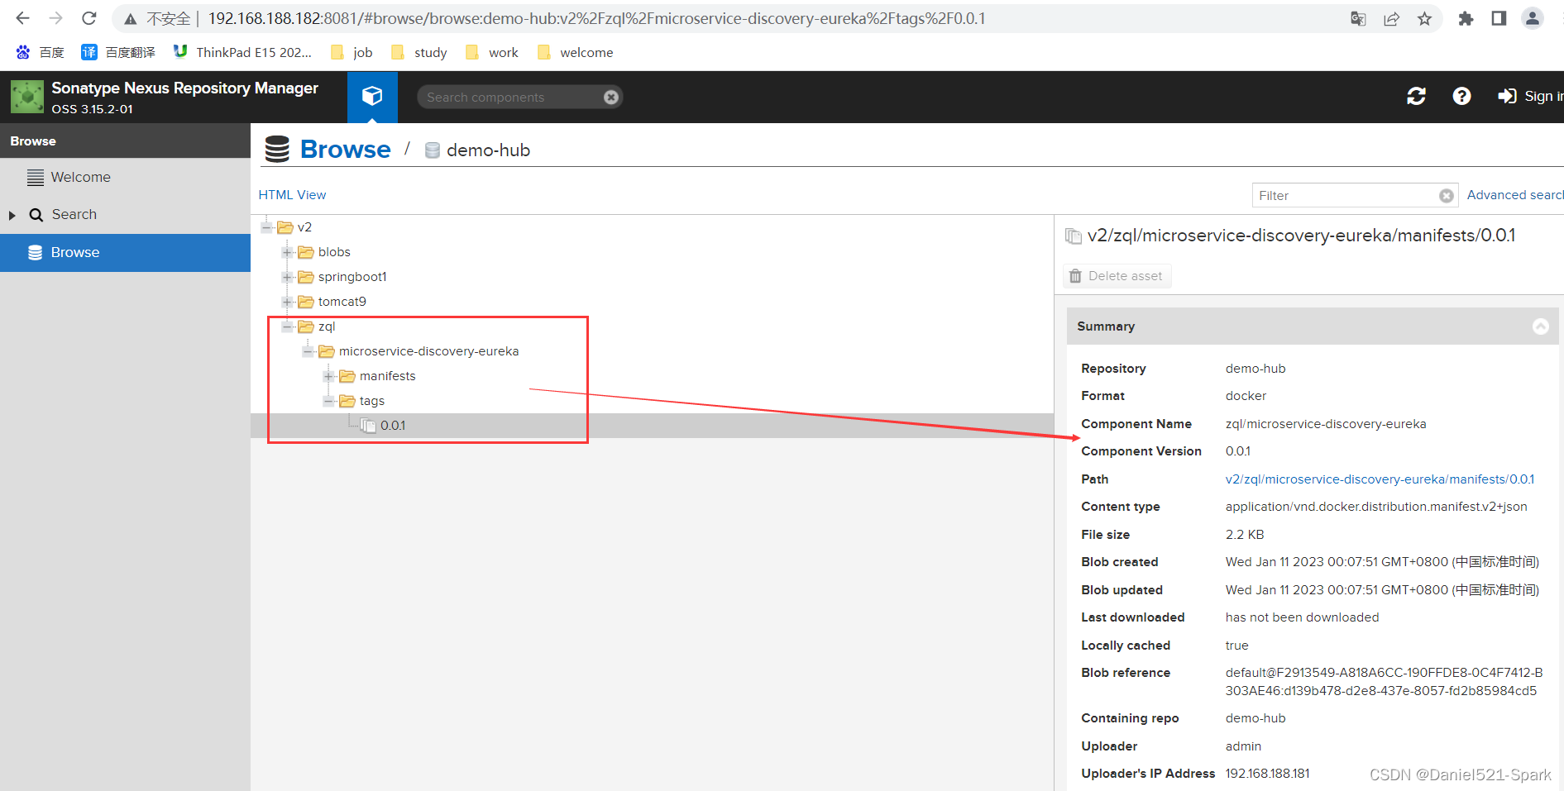Screen dimensions: 1564x791
Task: Click the Browse breadcrumb heading
Action: [345, 150]
